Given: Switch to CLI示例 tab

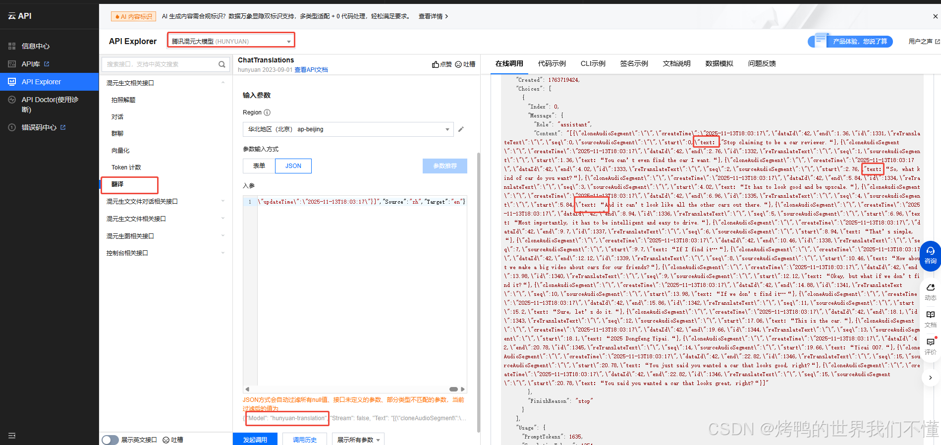Looking at the screenshot, I should (593, 64).
